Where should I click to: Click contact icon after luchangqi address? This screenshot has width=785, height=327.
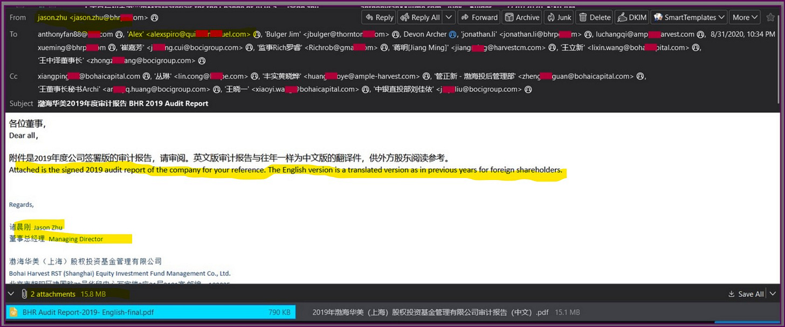[701, 34]
